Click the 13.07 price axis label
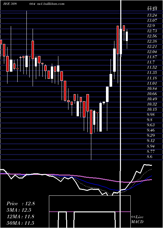Image resolution: width=163 pixels, height=228 pixels. tap(152, 20)
